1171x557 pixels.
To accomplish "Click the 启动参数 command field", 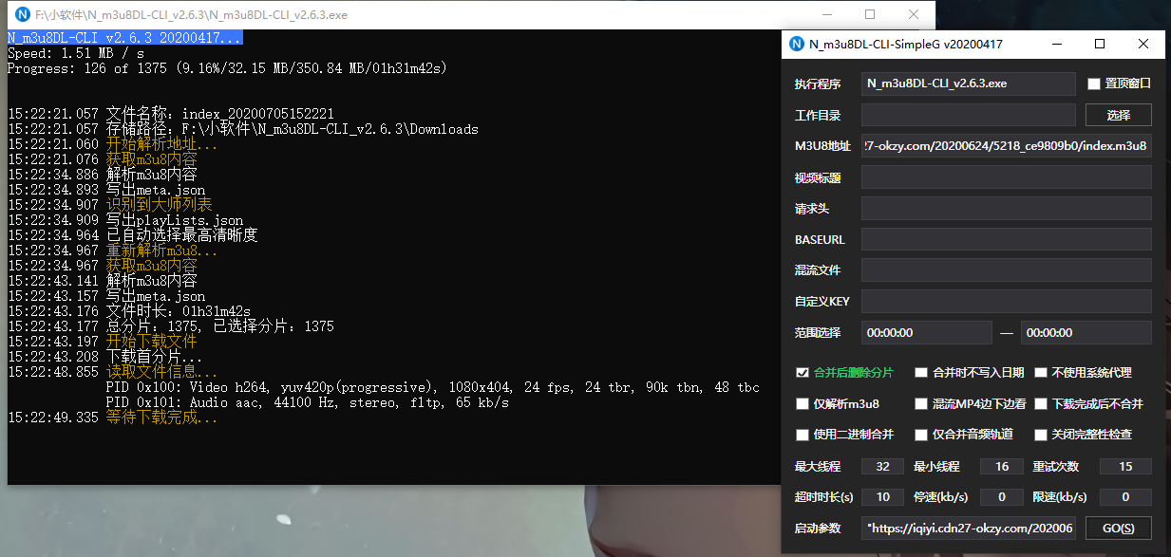I will click(x=968, y=528).
